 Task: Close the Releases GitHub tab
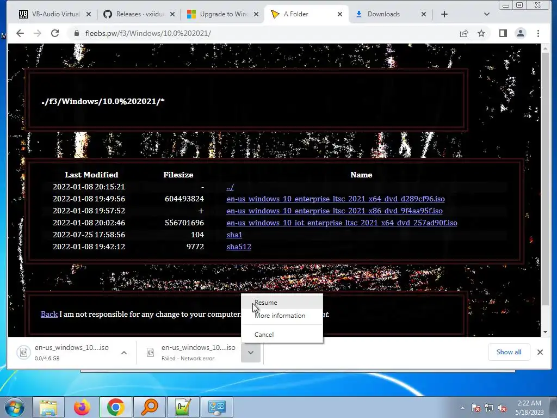172,14
